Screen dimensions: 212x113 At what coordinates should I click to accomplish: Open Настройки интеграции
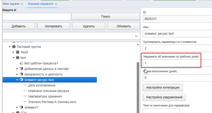[x=163, y=88]
